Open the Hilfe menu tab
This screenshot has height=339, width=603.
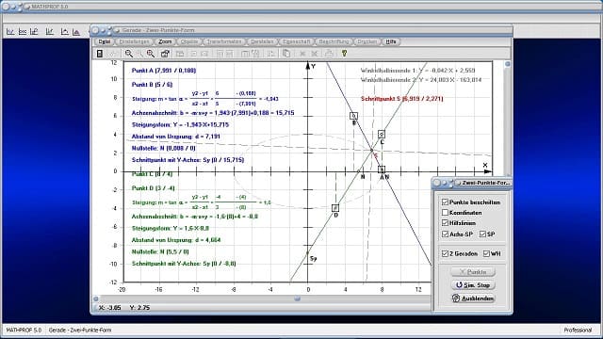(x=391, y=41)
